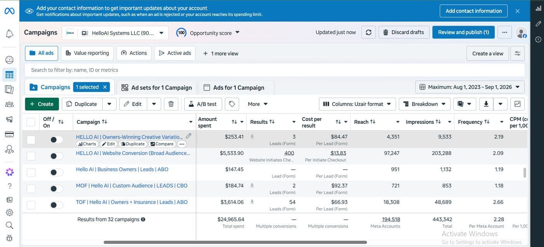Expand the export options arrow
Image resolution: width=544 pixels, height=247 pixels.
point(500,104)
